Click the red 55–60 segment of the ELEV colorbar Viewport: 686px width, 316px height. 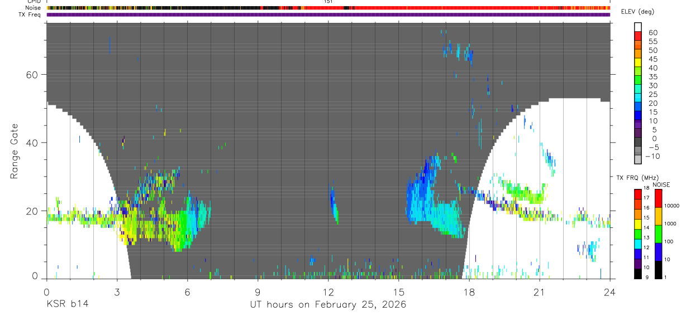pyautogui.click(x=638, y=37)
